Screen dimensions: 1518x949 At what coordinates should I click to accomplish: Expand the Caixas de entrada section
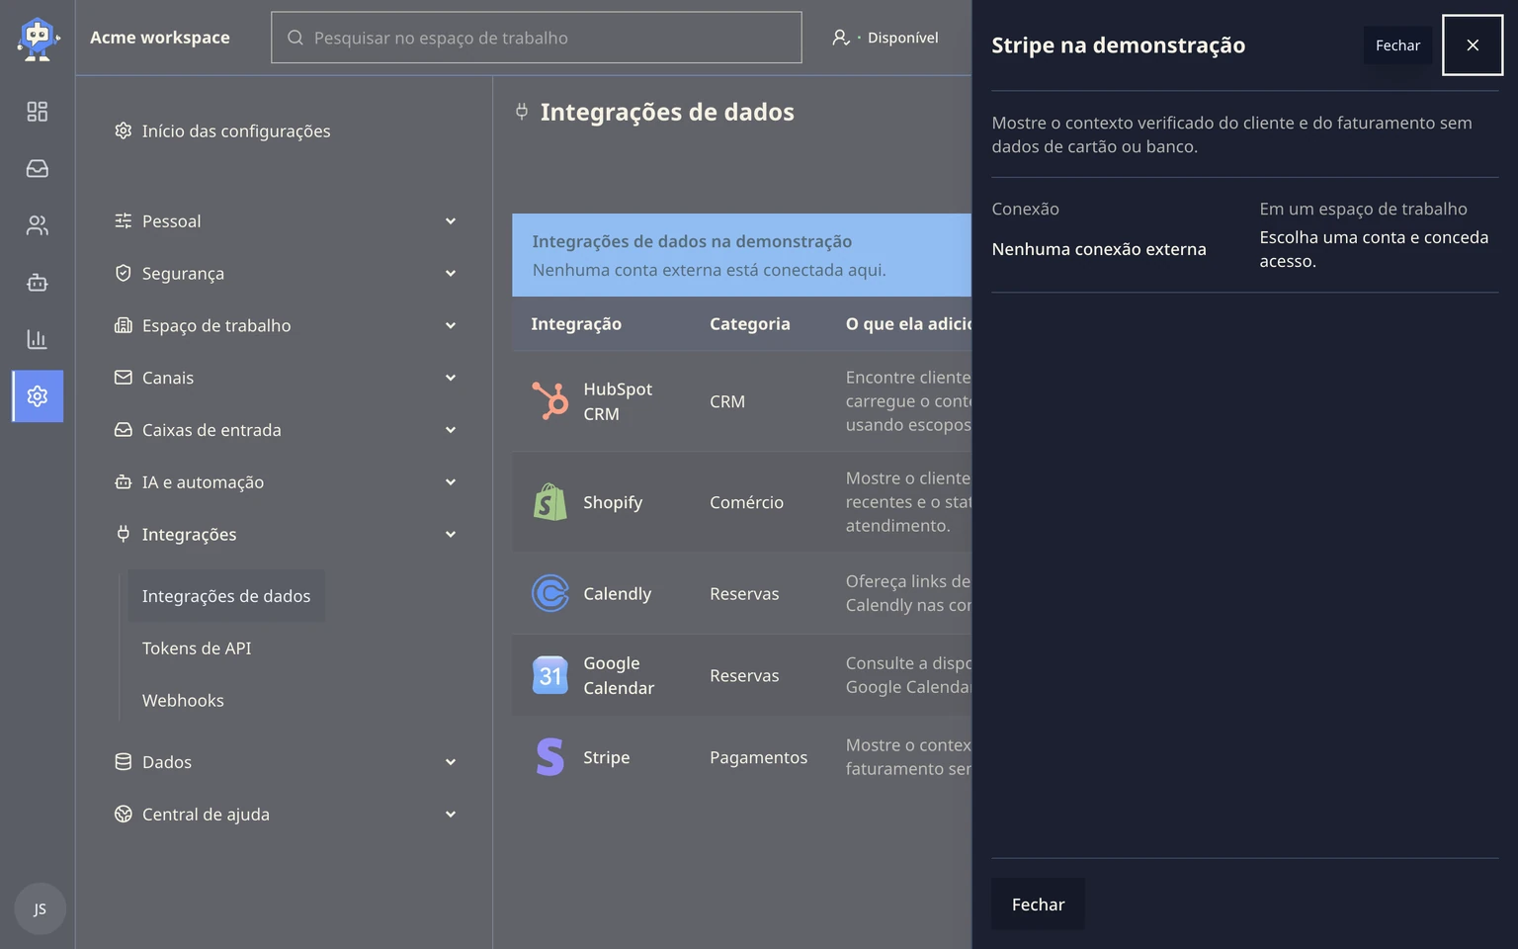pyautogui.click(x=287, y=430)
